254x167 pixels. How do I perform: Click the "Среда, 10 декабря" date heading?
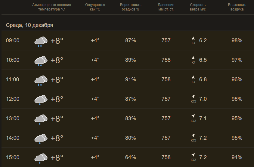[29, 25]
